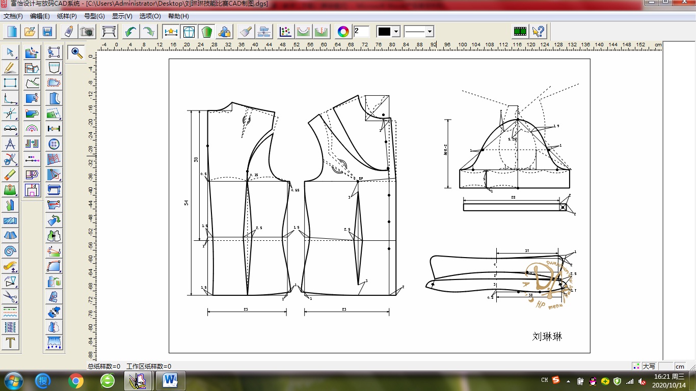Open the 号型(G) menu

(94, 16)
